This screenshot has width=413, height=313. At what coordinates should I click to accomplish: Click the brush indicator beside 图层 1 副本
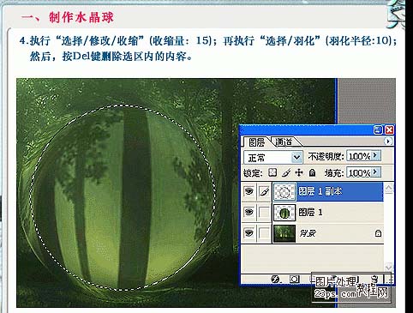click(264, 191)
